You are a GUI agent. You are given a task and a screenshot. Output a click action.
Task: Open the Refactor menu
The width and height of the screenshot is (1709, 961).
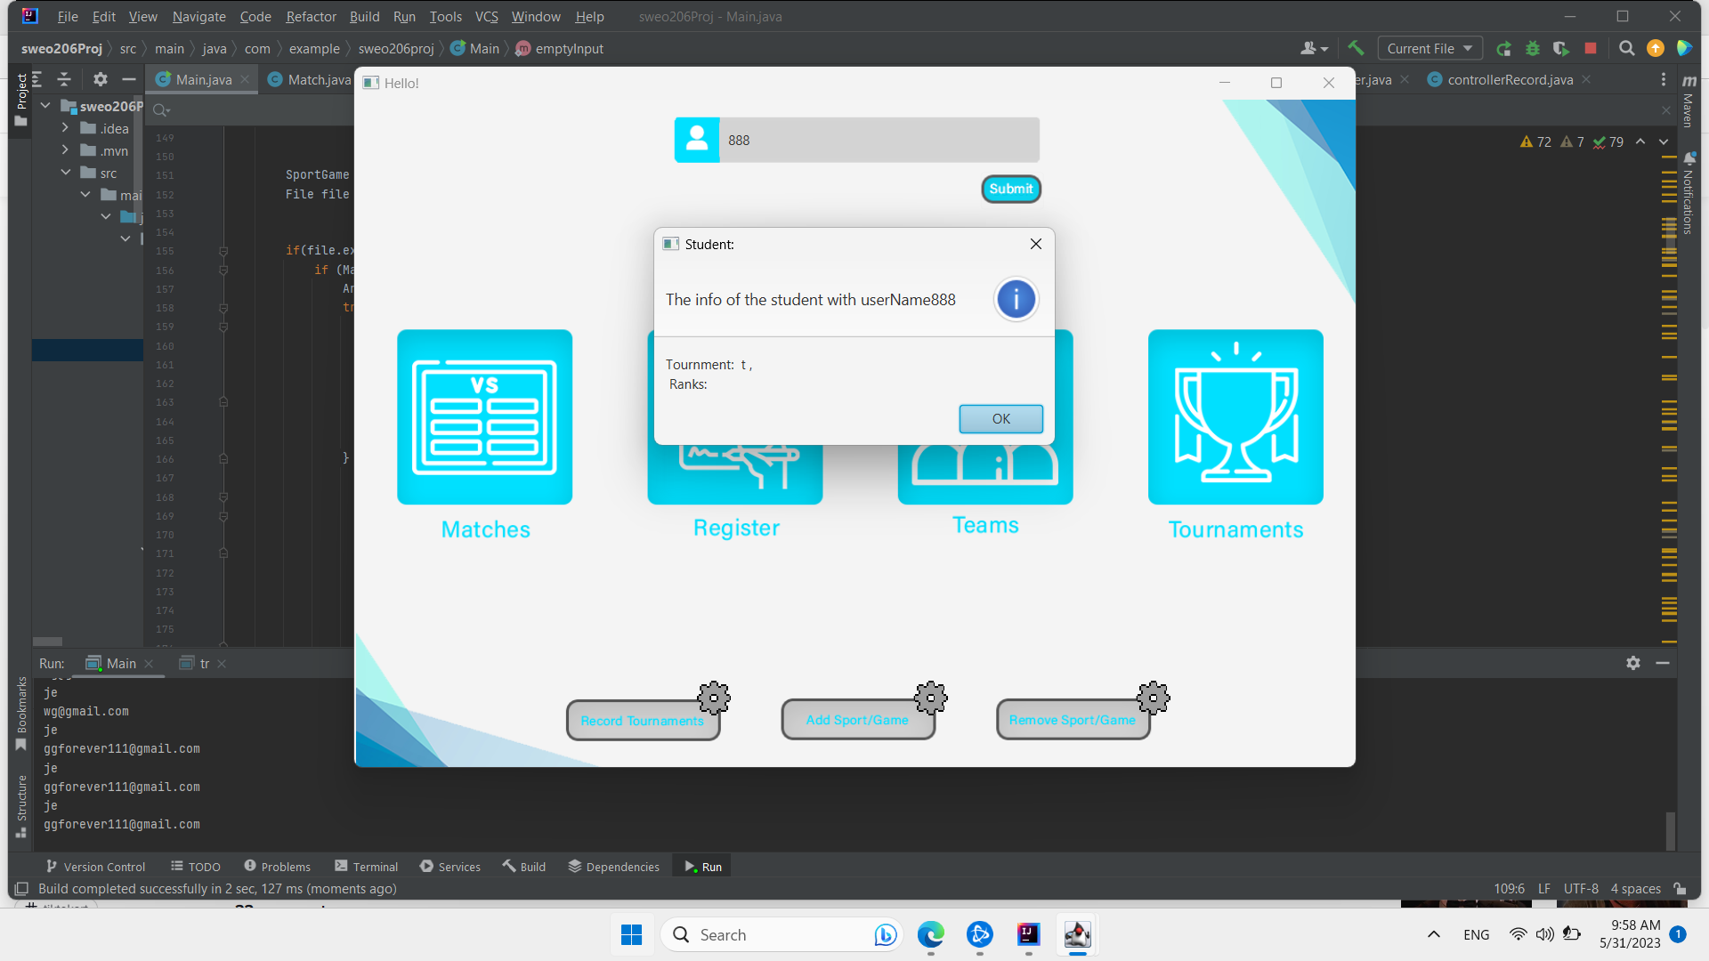click(311, 16)
